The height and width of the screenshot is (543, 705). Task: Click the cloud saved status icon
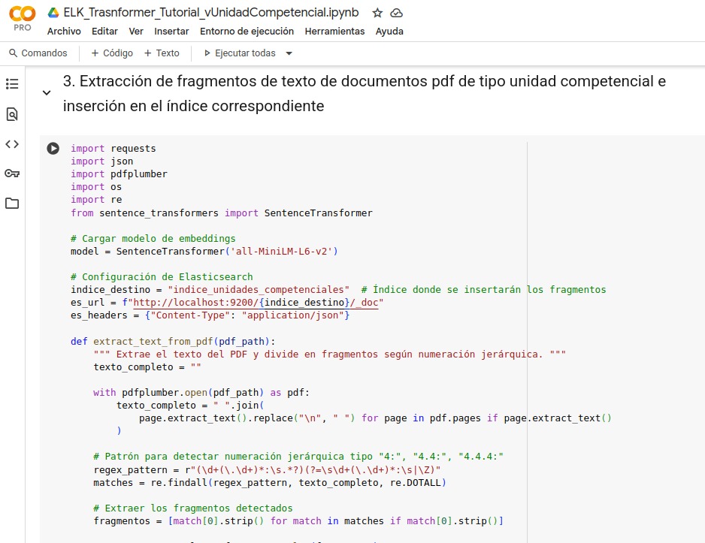396,14
